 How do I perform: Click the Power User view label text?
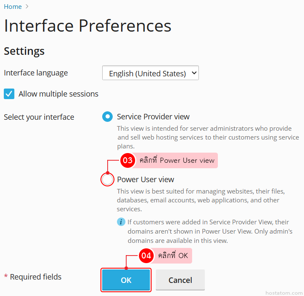(145, 180)
